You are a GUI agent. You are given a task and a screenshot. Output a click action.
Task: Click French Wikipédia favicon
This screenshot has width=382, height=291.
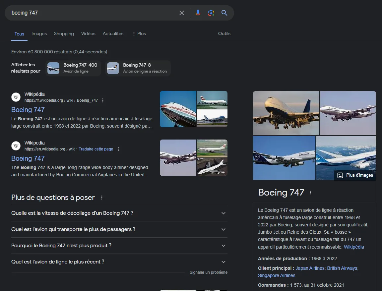pos(16,97)
